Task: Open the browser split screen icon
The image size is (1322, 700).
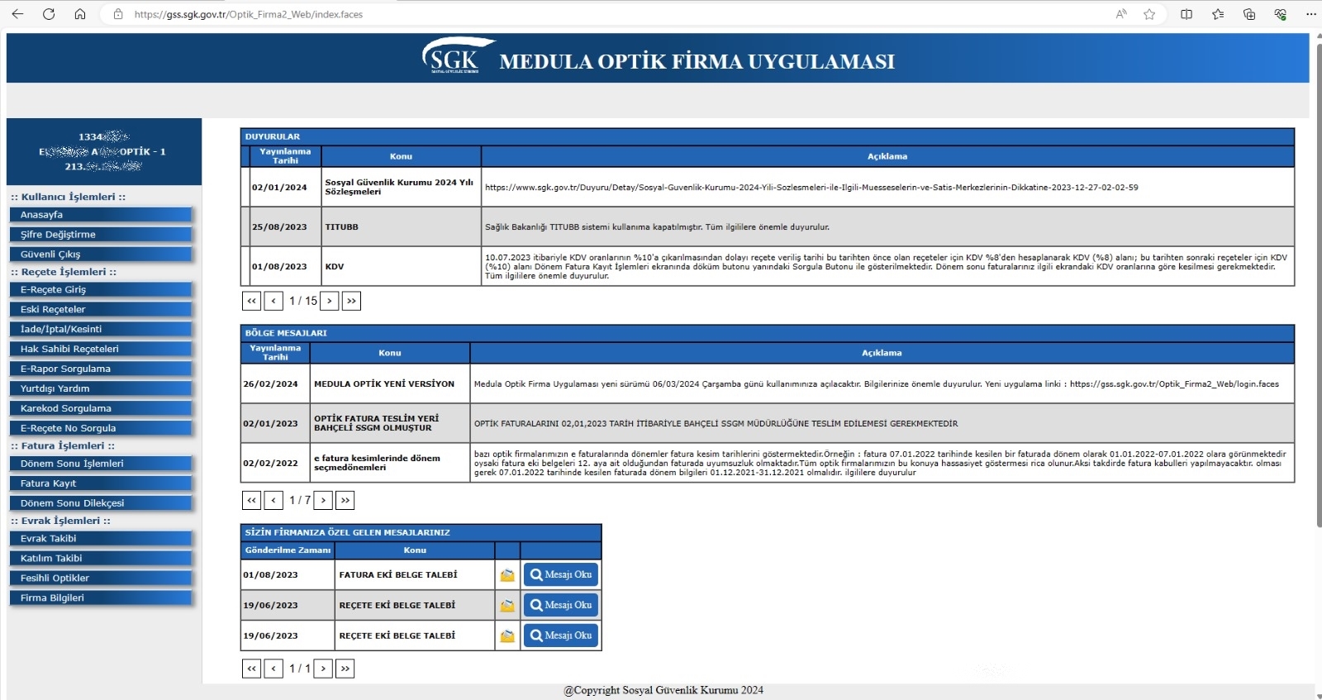Action: (x=1186, y=14)
